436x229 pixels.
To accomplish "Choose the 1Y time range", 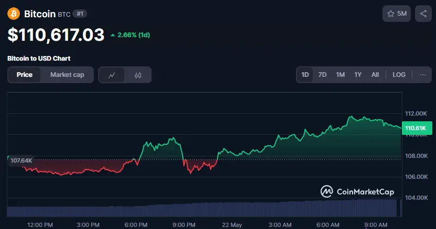I will coord(358,75).
